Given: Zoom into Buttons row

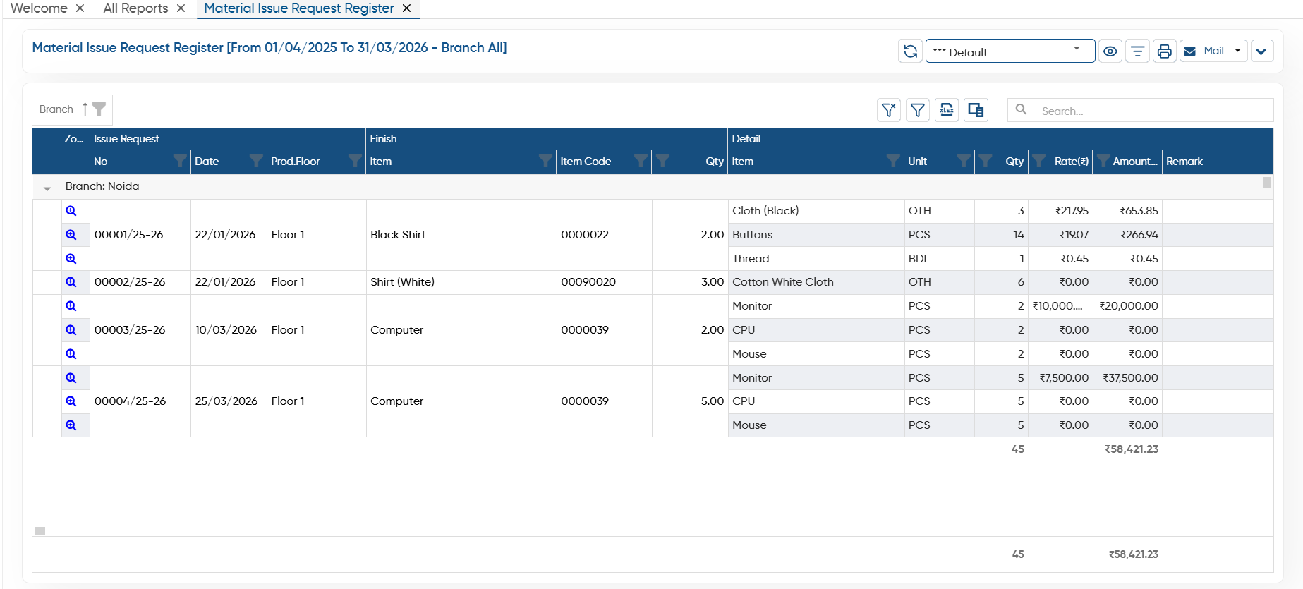Looking at the screenshot, I should point(71,235).
